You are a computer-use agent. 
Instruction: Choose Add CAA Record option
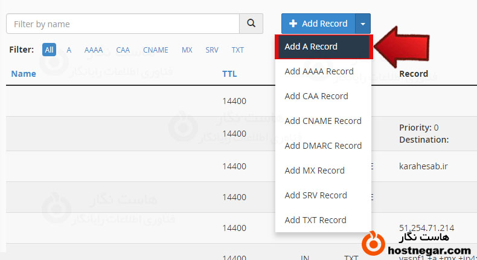(x=316, y=96)
